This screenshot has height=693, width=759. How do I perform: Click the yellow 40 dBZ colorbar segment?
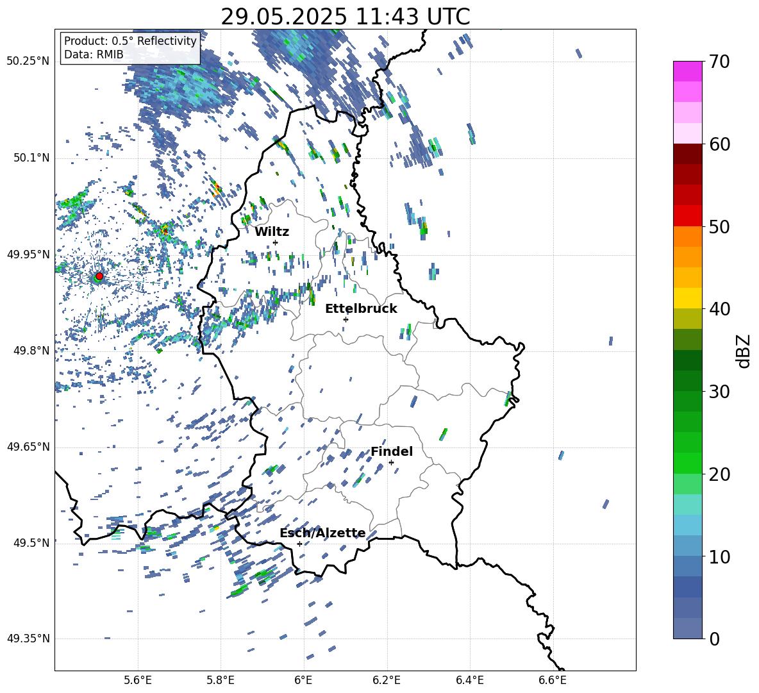pyautogui.click(x=687, y=298)
